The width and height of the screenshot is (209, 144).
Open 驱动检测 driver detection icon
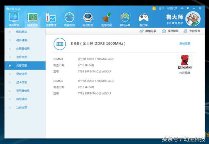pyautogui.click(x=88, y=20)
